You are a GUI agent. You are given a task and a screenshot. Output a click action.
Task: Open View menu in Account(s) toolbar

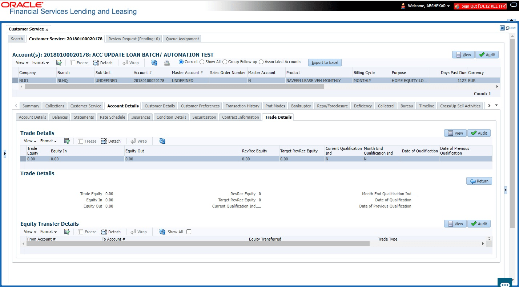(x=21, y=63)
